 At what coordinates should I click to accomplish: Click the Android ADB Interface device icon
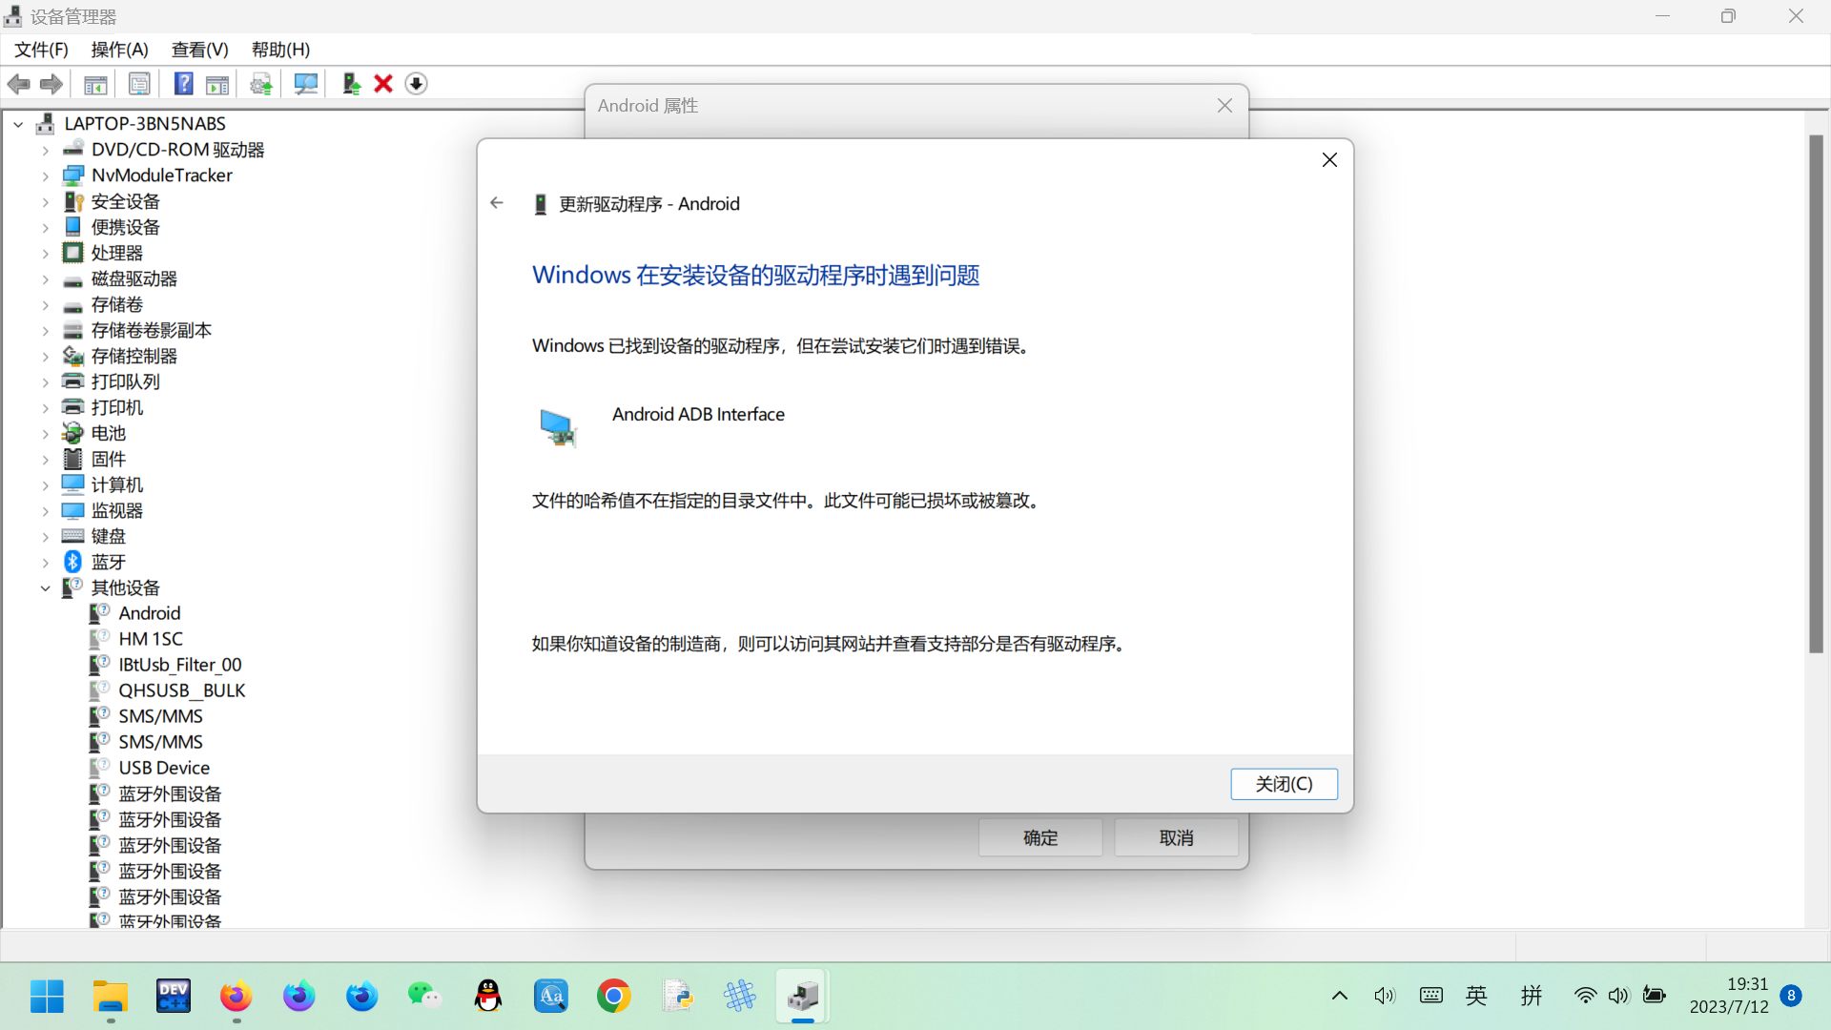click(558, 427)
